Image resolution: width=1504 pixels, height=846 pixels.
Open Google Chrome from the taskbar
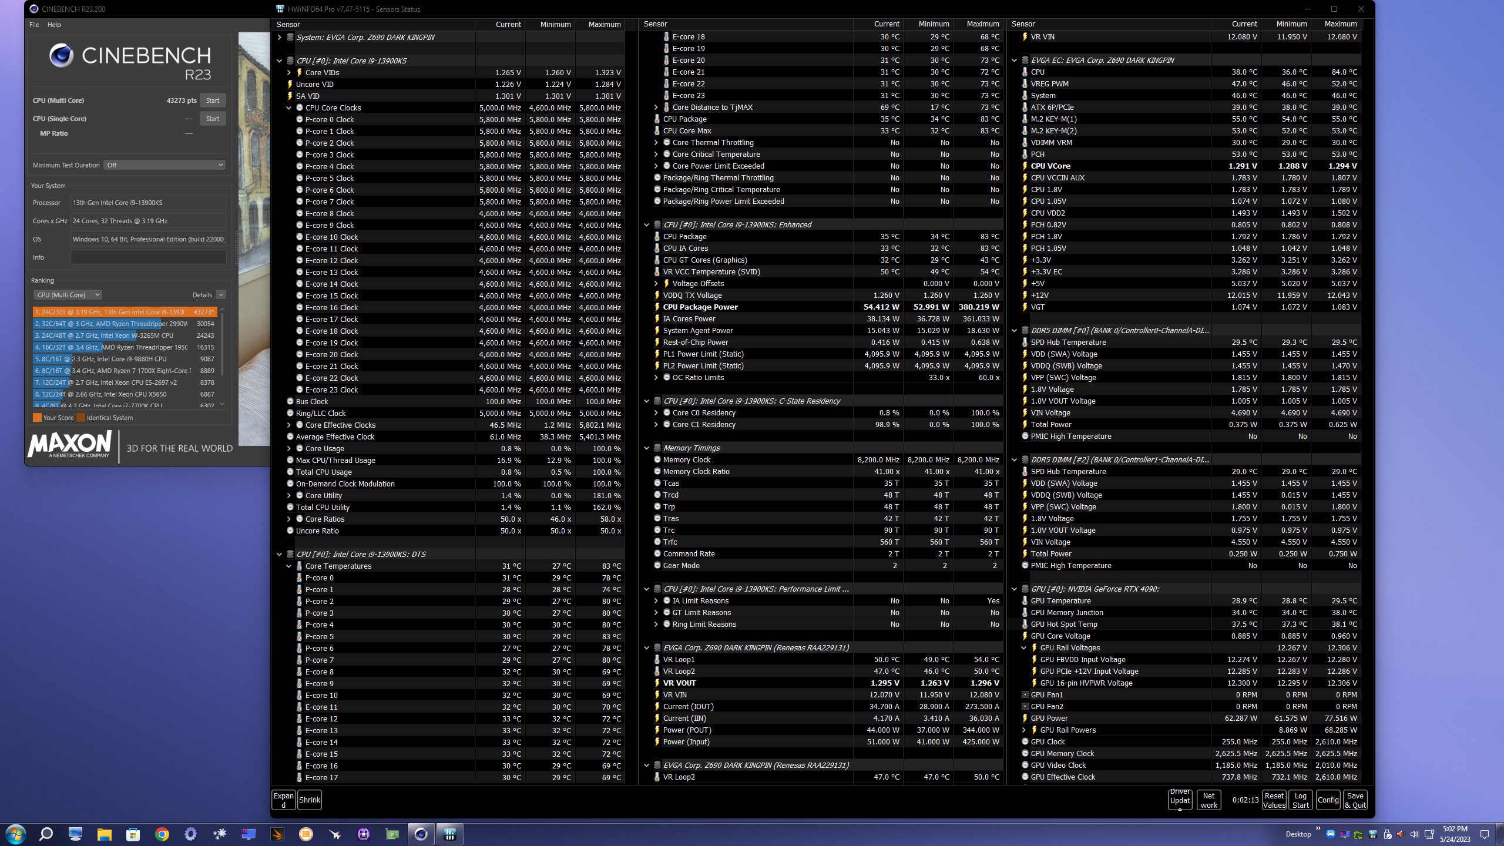(x=162, y=834)
